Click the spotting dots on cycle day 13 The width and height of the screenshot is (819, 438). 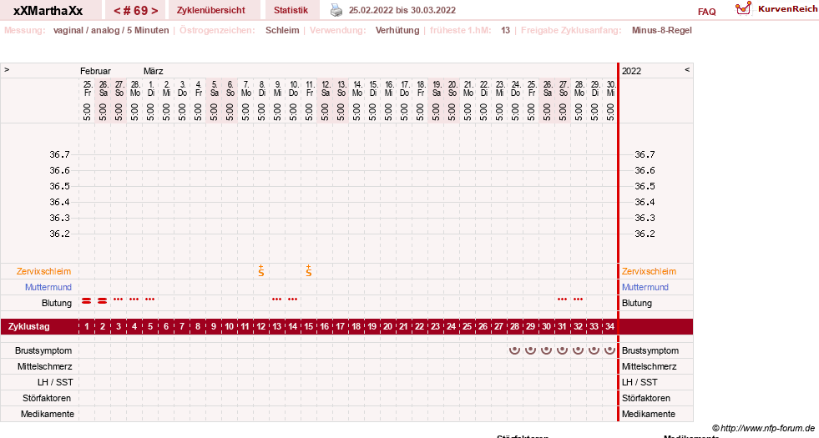pyautogui.click(x=277, y=300)
